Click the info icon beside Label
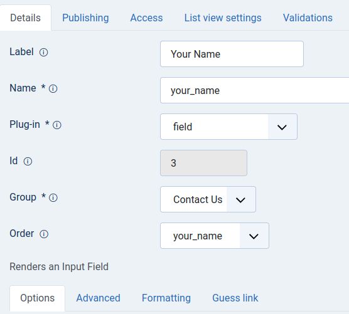The height and width of the screenshot is (314, 349). tap(44, 53)
